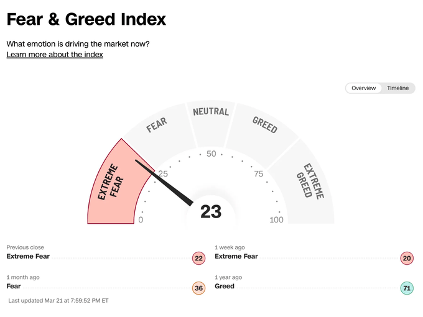Viewport: 423px width, 317px height.
Task: Click the Greed gauge segment
Action: 263,129
